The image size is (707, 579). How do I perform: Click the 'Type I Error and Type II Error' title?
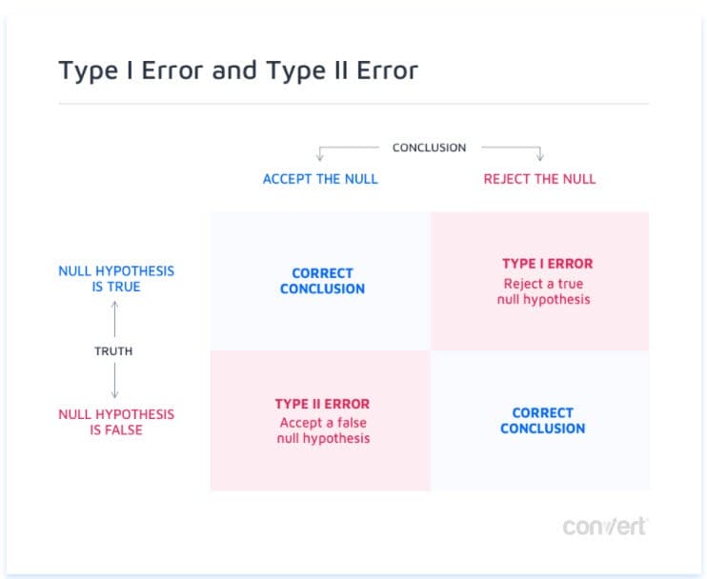(238, 71)
